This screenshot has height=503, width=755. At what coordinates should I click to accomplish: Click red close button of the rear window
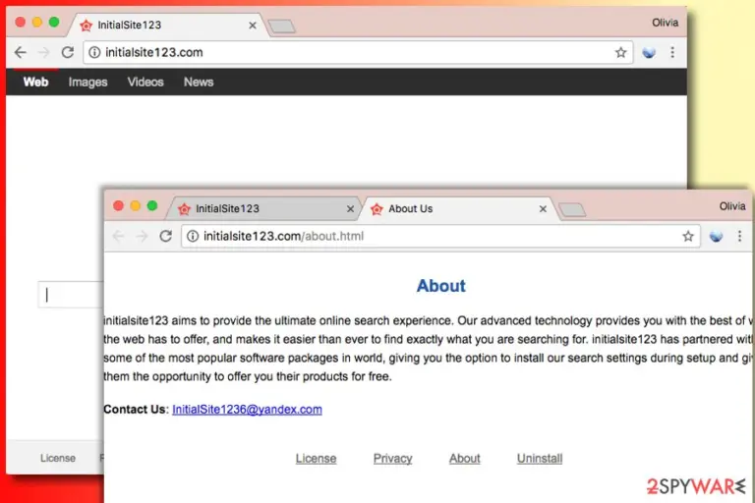(x=21, y=23)
